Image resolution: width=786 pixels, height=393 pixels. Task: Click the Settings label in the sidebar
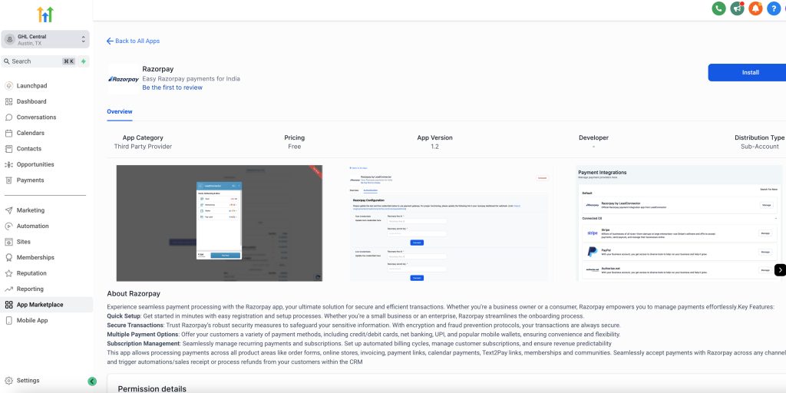28,381
